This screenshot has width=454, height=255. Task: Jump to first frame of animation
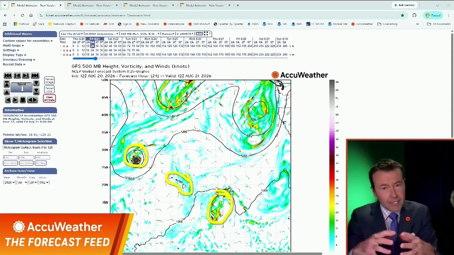tap(7, 75)
